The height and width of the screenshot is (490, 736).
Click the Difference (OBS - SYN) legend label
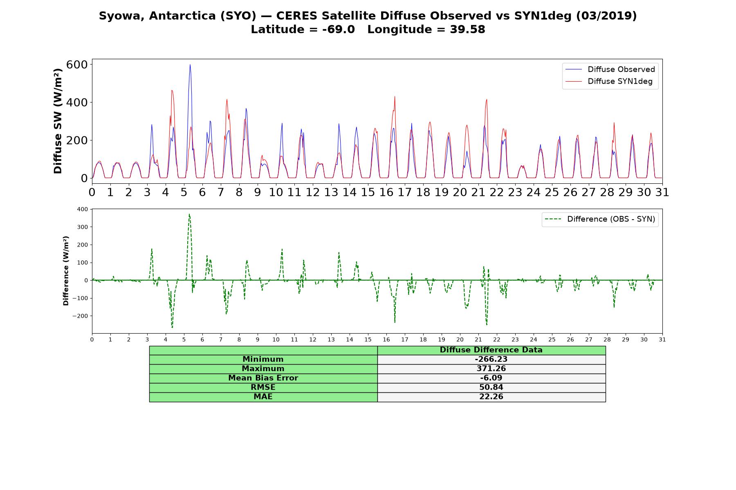pos(611,219)
